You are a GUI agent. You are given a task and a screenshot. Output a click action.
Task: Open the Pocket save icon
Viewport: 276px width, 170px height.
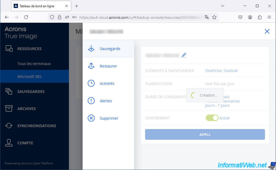(x=240, y=17)
